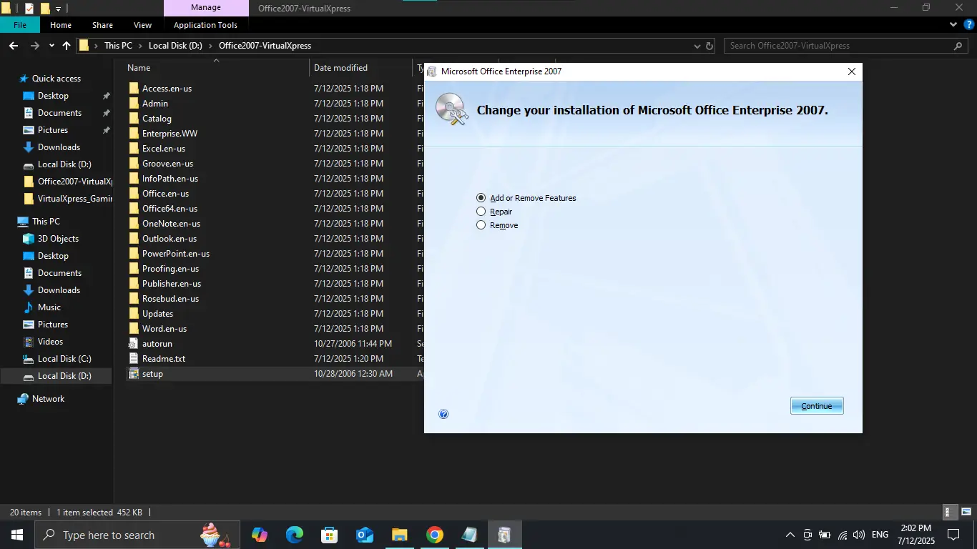
Task: Switch to the Home ribbon tab
Action: [x=61, y=25]
